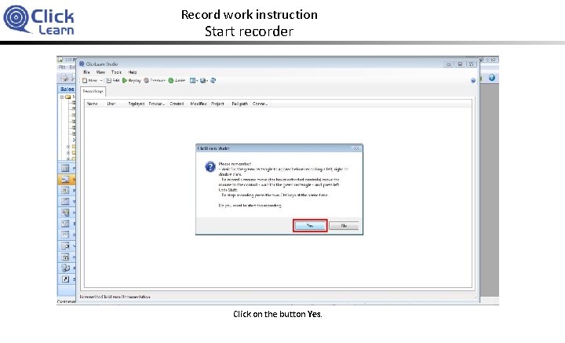Click the refresh arrows toolbar icon
Viewport: 565px width, 343px height.
point(213,80)
